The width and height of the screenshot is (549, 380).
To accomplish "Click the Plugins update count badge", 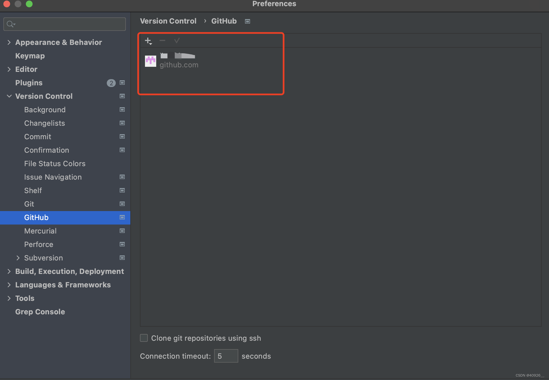I will [x=111, y=83].
